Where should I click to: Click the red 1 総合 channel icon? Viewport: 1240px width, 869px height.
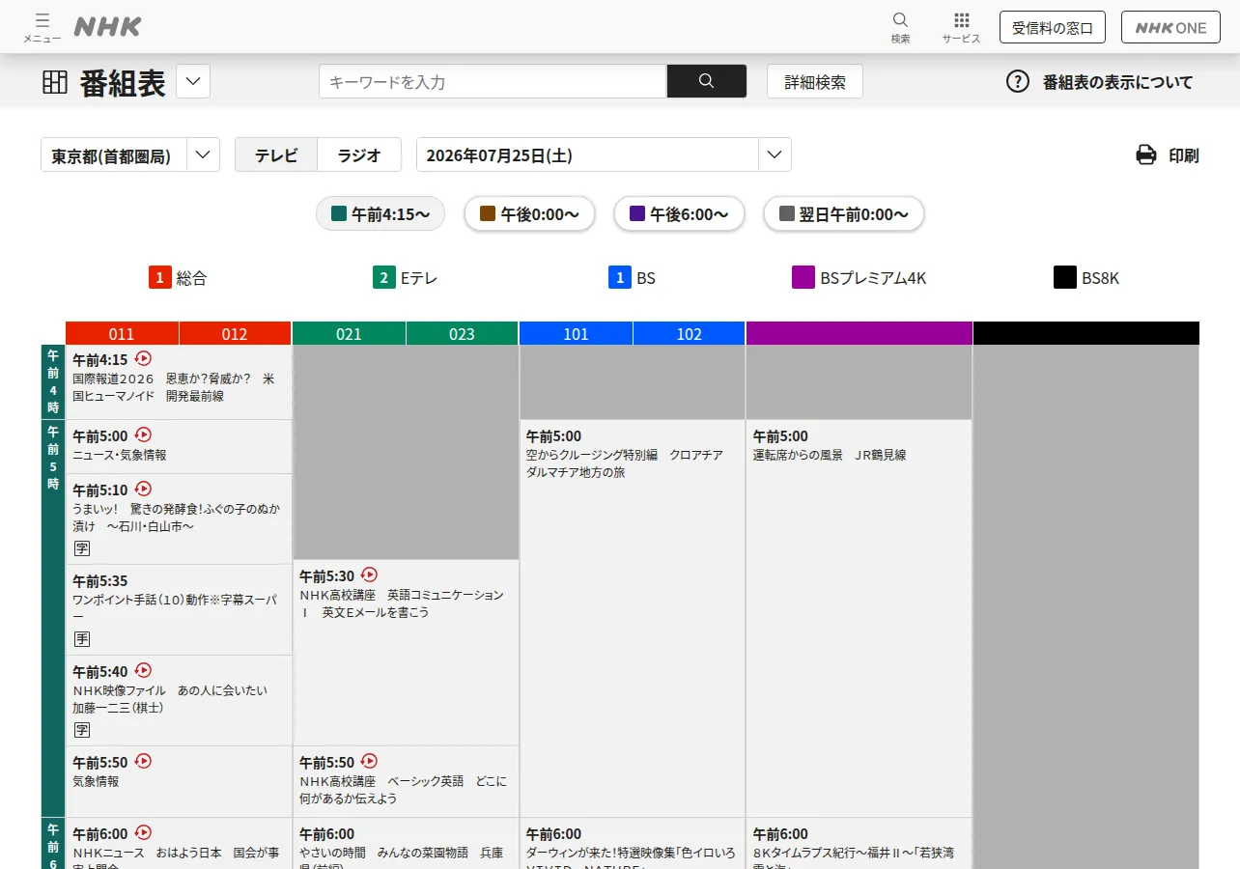click(160, 278)
